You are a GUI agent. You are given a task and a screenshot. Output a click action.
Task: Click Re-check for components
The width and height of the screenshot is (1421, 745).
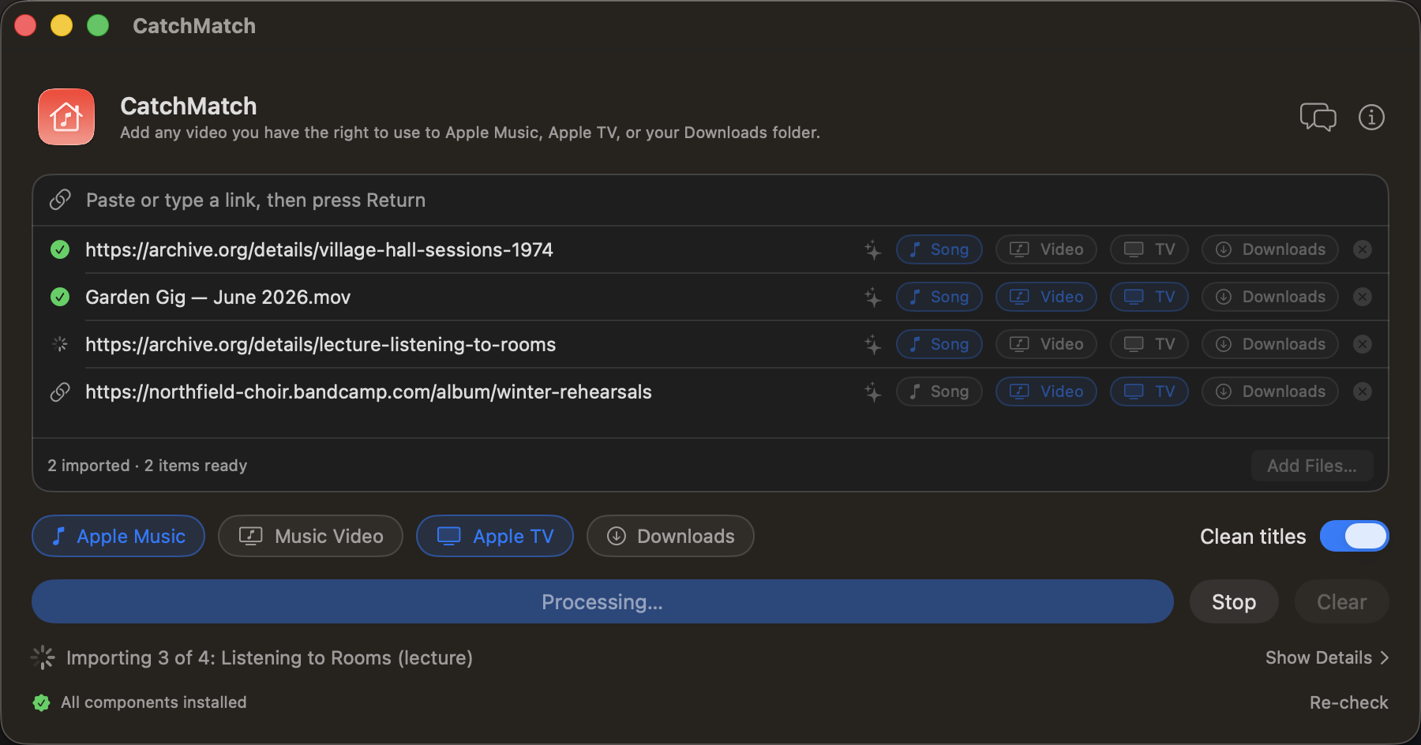(x=1348, y=702)
